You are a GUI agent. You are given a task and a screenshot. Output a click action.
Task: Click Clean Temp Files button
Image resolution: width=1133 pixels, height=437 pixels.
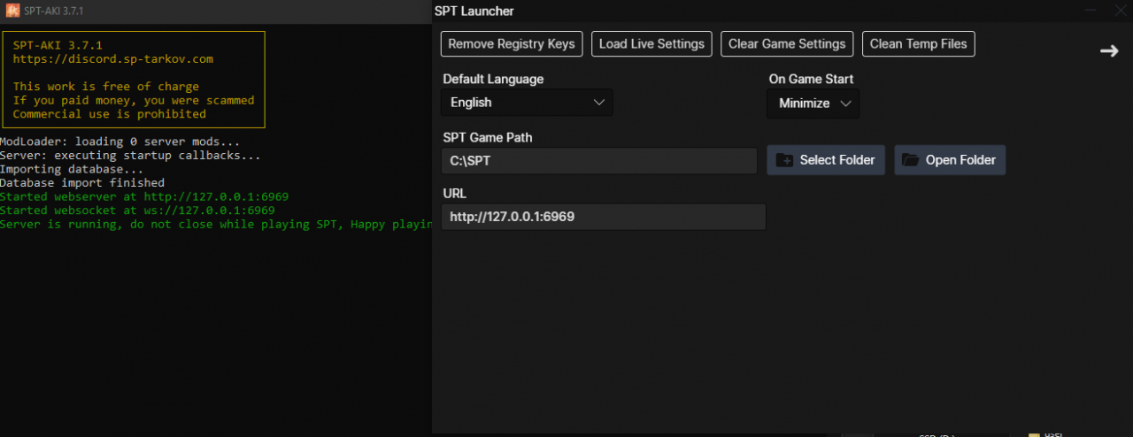(919, 43)
